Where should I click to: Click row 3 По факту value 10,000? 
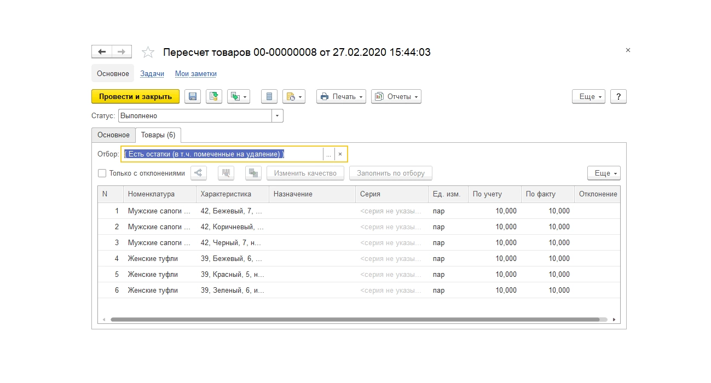tap(548, 243)
